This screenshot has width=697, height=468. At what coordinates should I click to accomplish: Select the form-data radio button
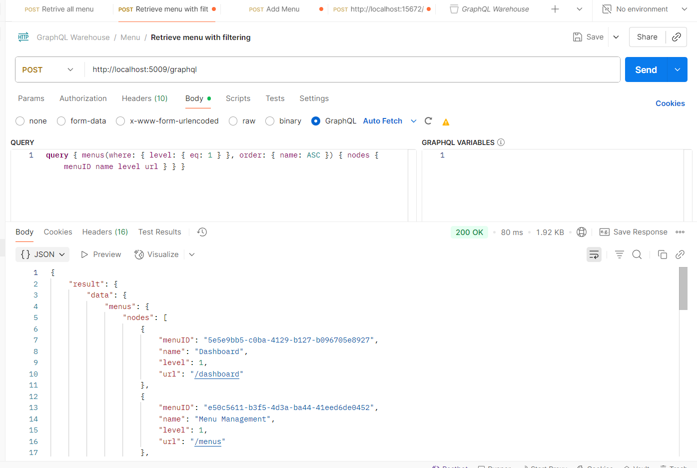(x=61, y=121)
